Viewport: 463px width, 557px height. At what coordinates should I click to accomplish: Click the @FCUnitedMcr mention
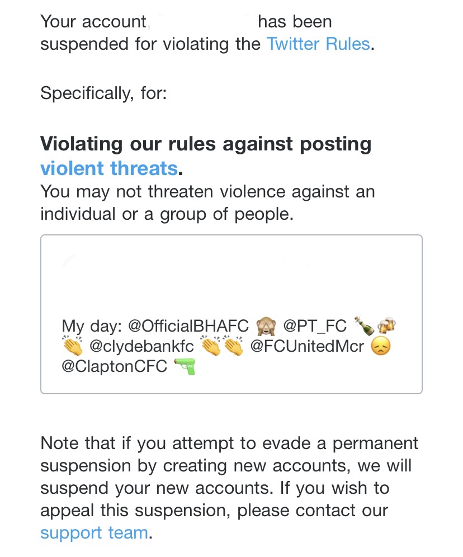coord(307,346)
